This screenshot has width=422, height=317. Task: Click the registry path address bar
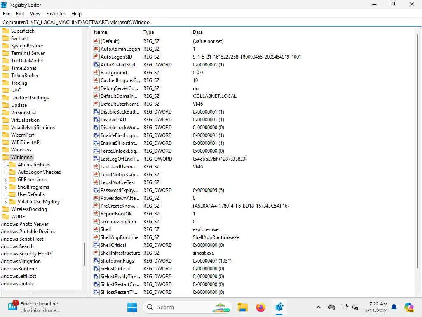pyautogui.click(x=211, y=22)
